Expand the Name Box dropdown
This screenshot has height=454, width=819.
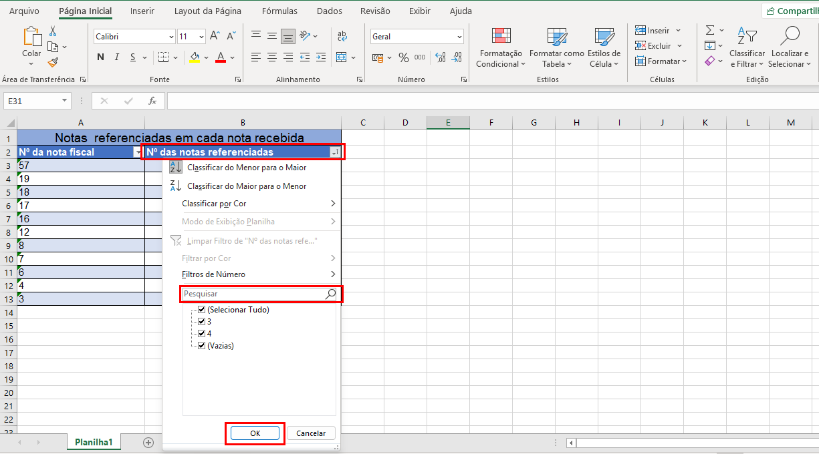65,101
